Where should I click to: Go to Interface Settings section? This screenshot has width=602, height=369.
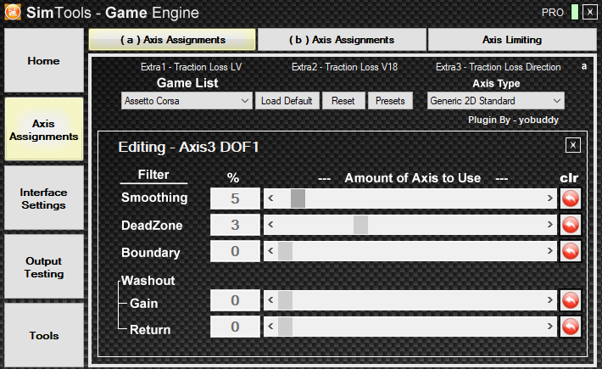tap(44, 198)
